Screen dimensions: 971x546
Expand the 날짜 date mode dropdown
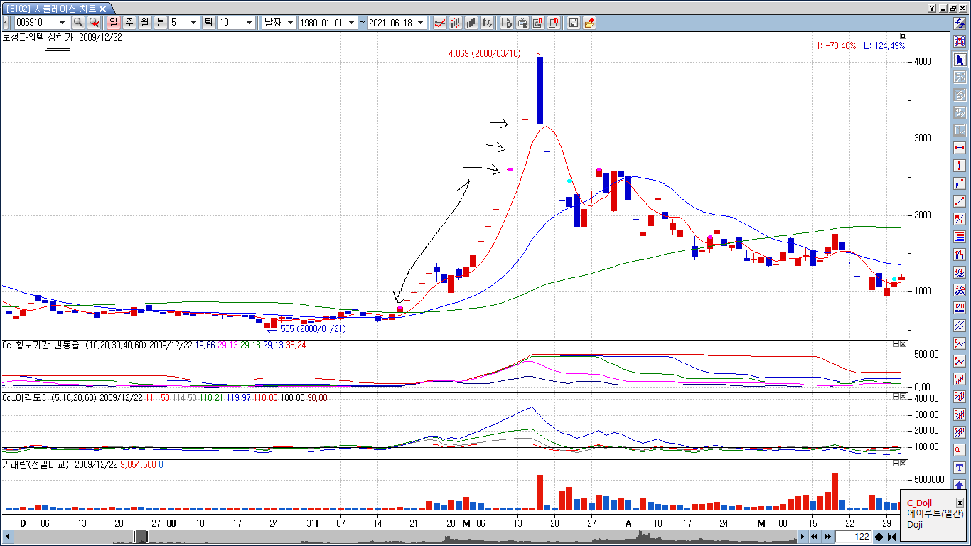point(290,23)
